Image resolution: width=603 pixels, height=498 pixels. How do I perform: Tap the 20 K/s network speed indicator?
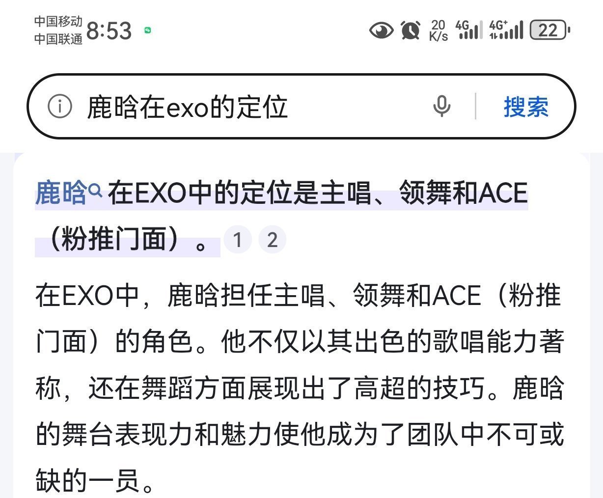click(x=438, y=30)
